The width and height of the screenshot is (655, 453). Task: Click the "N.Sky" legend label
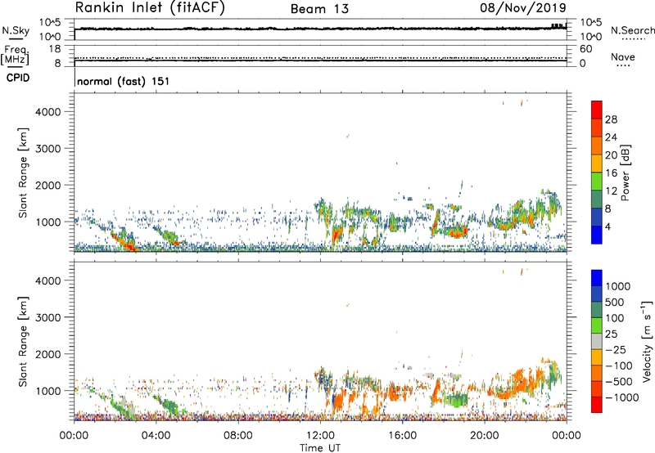click(x=16, y=30)
